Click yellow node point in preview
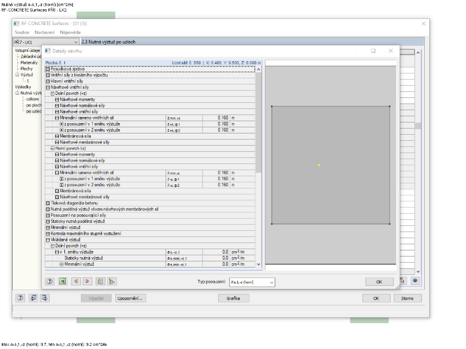466x349 pixels. 319,165
